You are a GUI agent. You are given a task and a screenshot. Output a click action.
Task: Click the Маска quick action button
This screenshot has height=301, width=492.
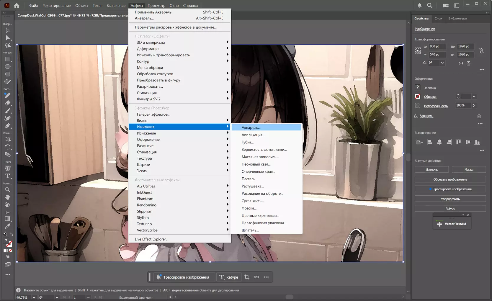pos(469,170)
